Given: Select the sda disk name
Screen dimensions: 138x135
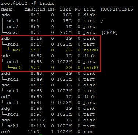Looking at the screenshot, I should coord(6,15).
